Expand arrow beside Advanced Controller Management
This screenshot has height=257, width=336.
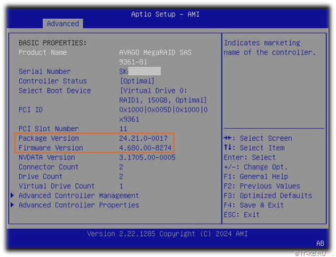[x=12, y=195]
